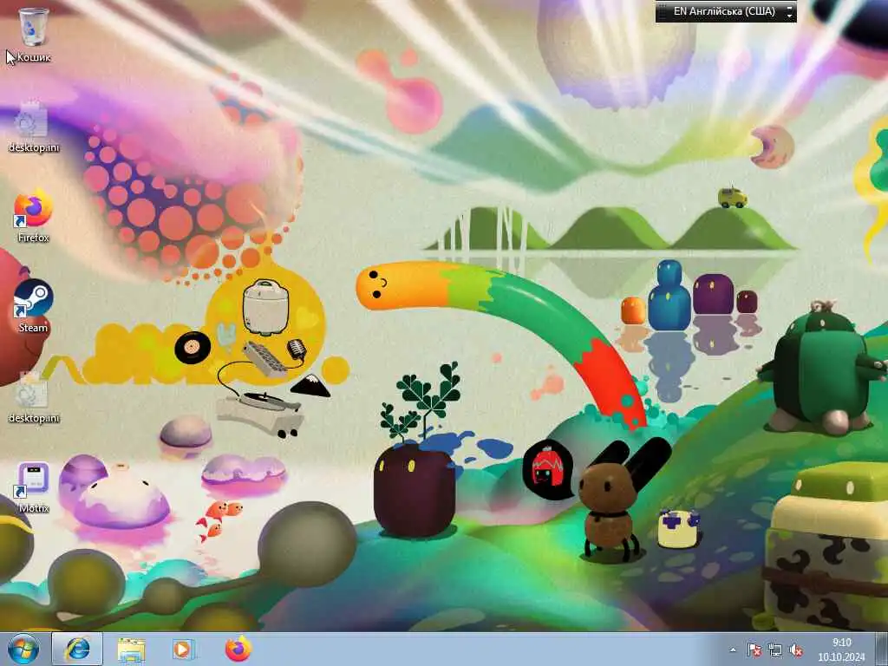Launch Firefox from the taskbar
Screen dimensions: 888x666
[238, 649]
